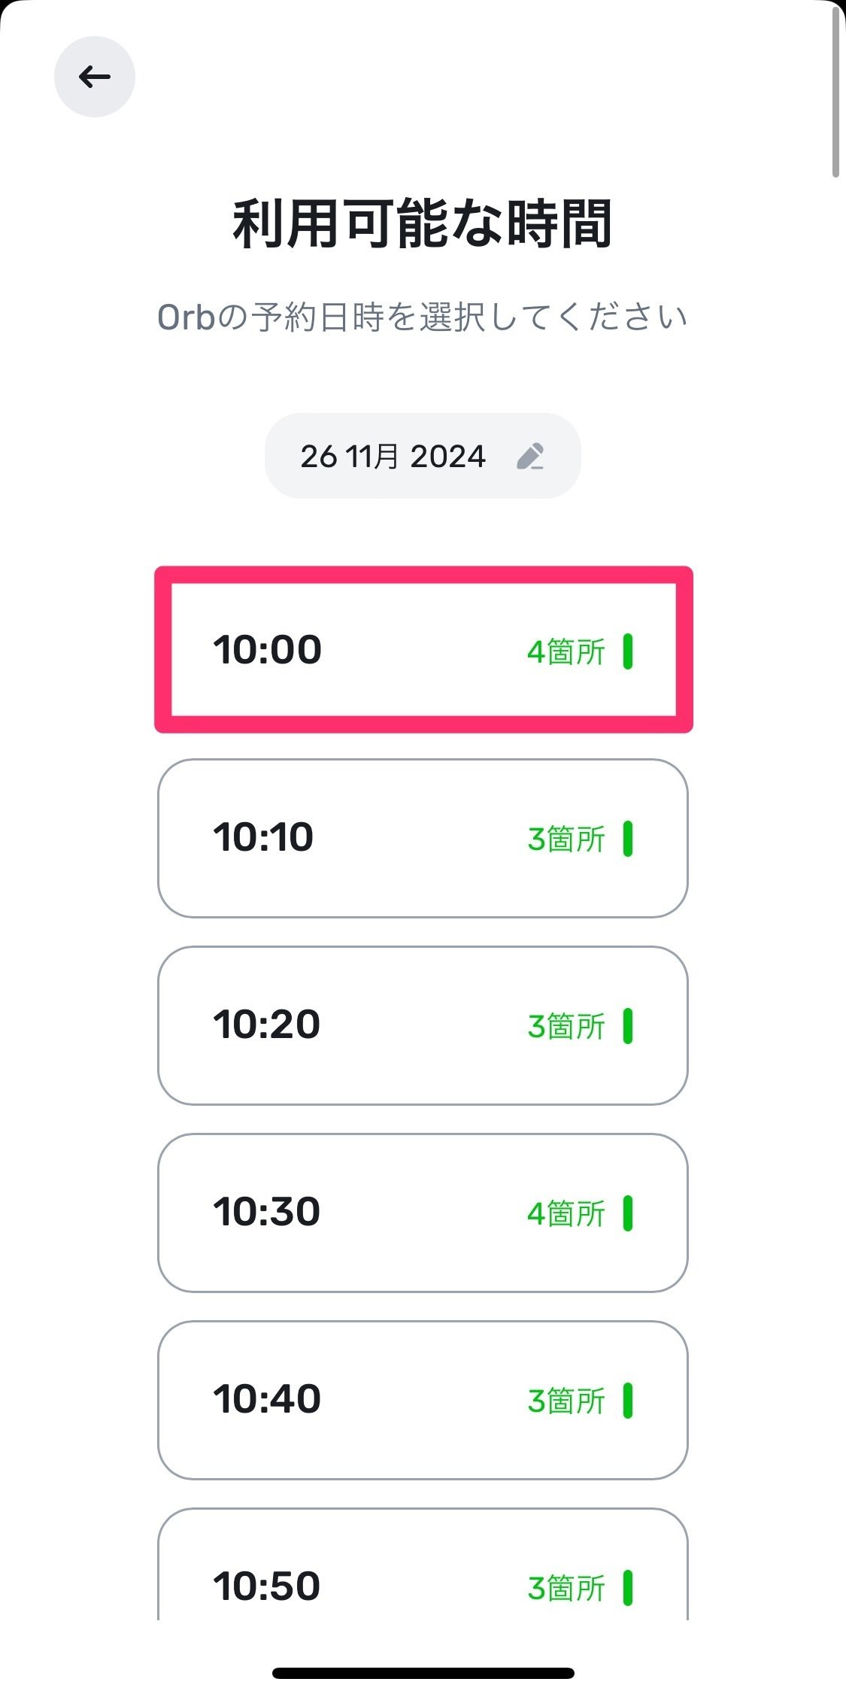Tap the back arrow icon
846x1697 pixels.
point(94,76)
